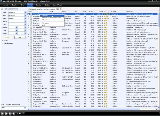160x116 pixels.
Task: Click the collapse icon next to Basit arama
Action: (x=3, y=43)
